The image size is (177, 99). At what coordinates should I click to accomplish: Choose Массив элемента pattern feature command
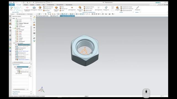tap(48, 7)
